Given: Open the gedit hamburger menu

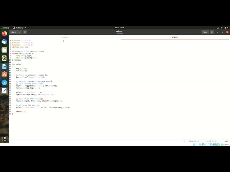Looking at the screenshot, I should [212, 32].
